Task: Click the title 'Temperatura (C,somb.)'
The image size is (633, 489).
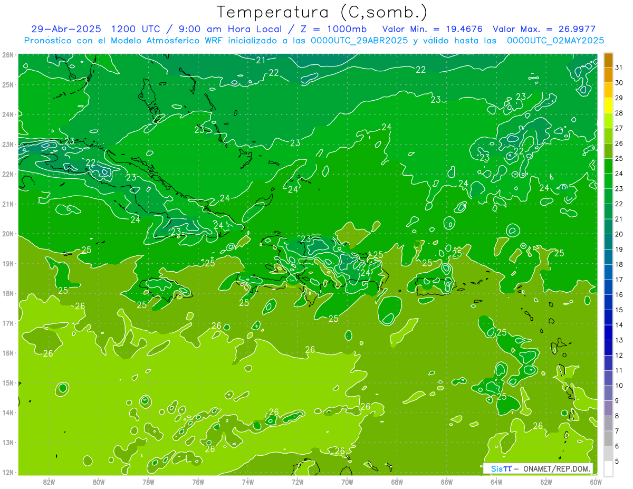Action: tap(322, 12)
